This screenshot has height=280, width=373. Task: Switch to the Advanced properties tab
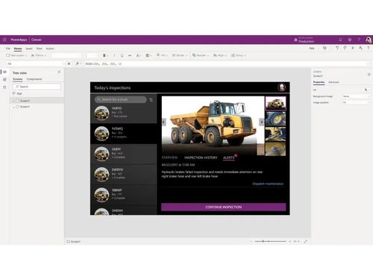pos(333,82)
